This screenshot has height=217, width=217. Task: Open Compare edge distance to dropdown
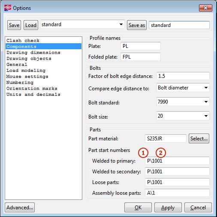coord(183,88)
